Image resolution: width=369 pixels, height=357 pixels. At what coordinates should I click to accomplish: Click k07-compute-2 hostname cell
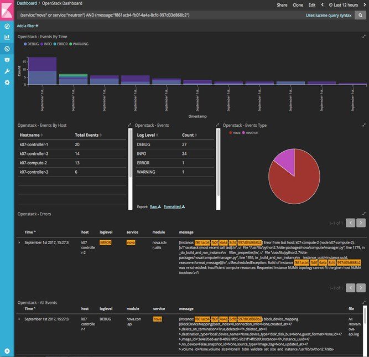(33, 163)
